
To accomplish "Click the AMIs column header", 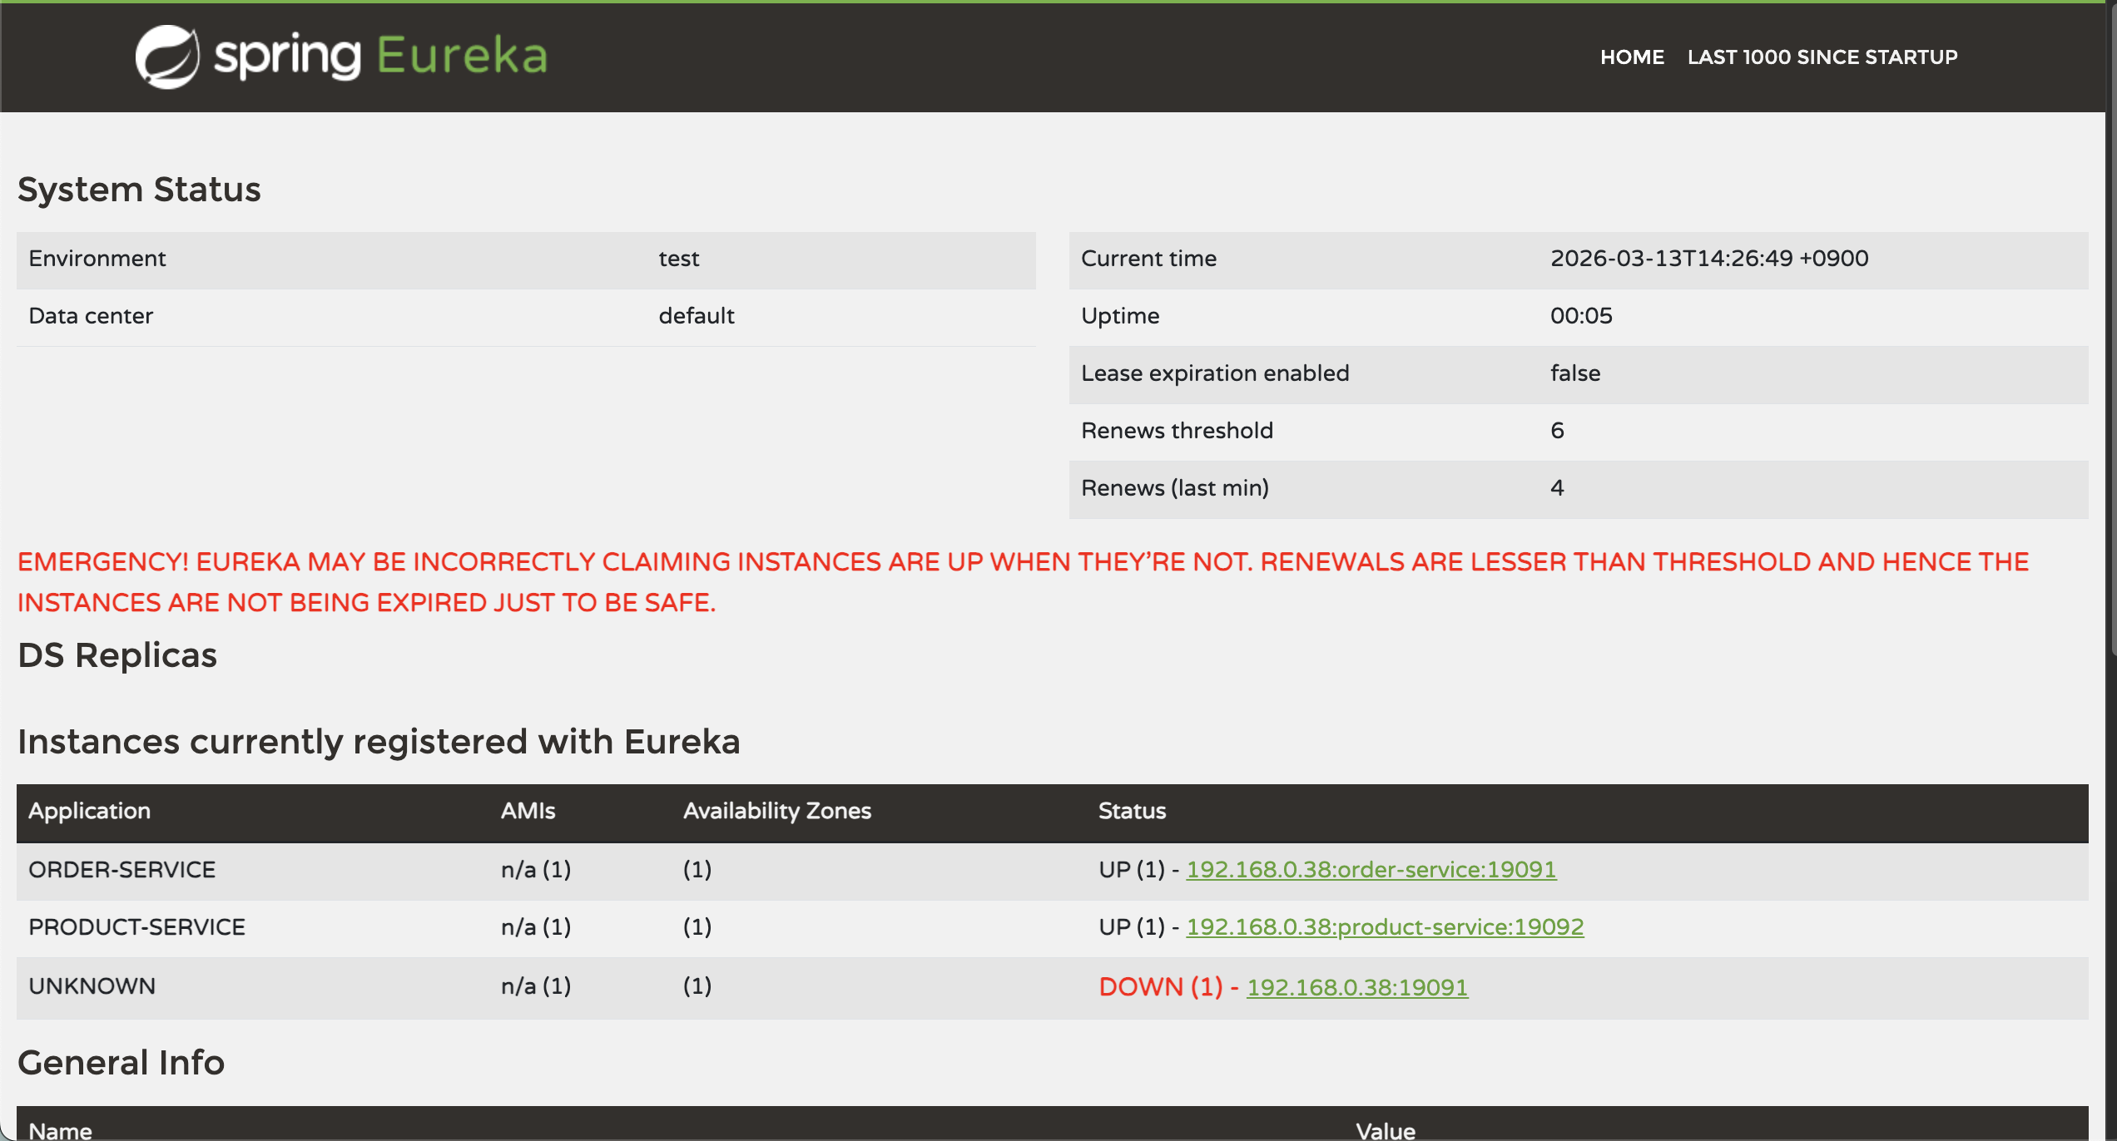I will (x=528, y=811).
